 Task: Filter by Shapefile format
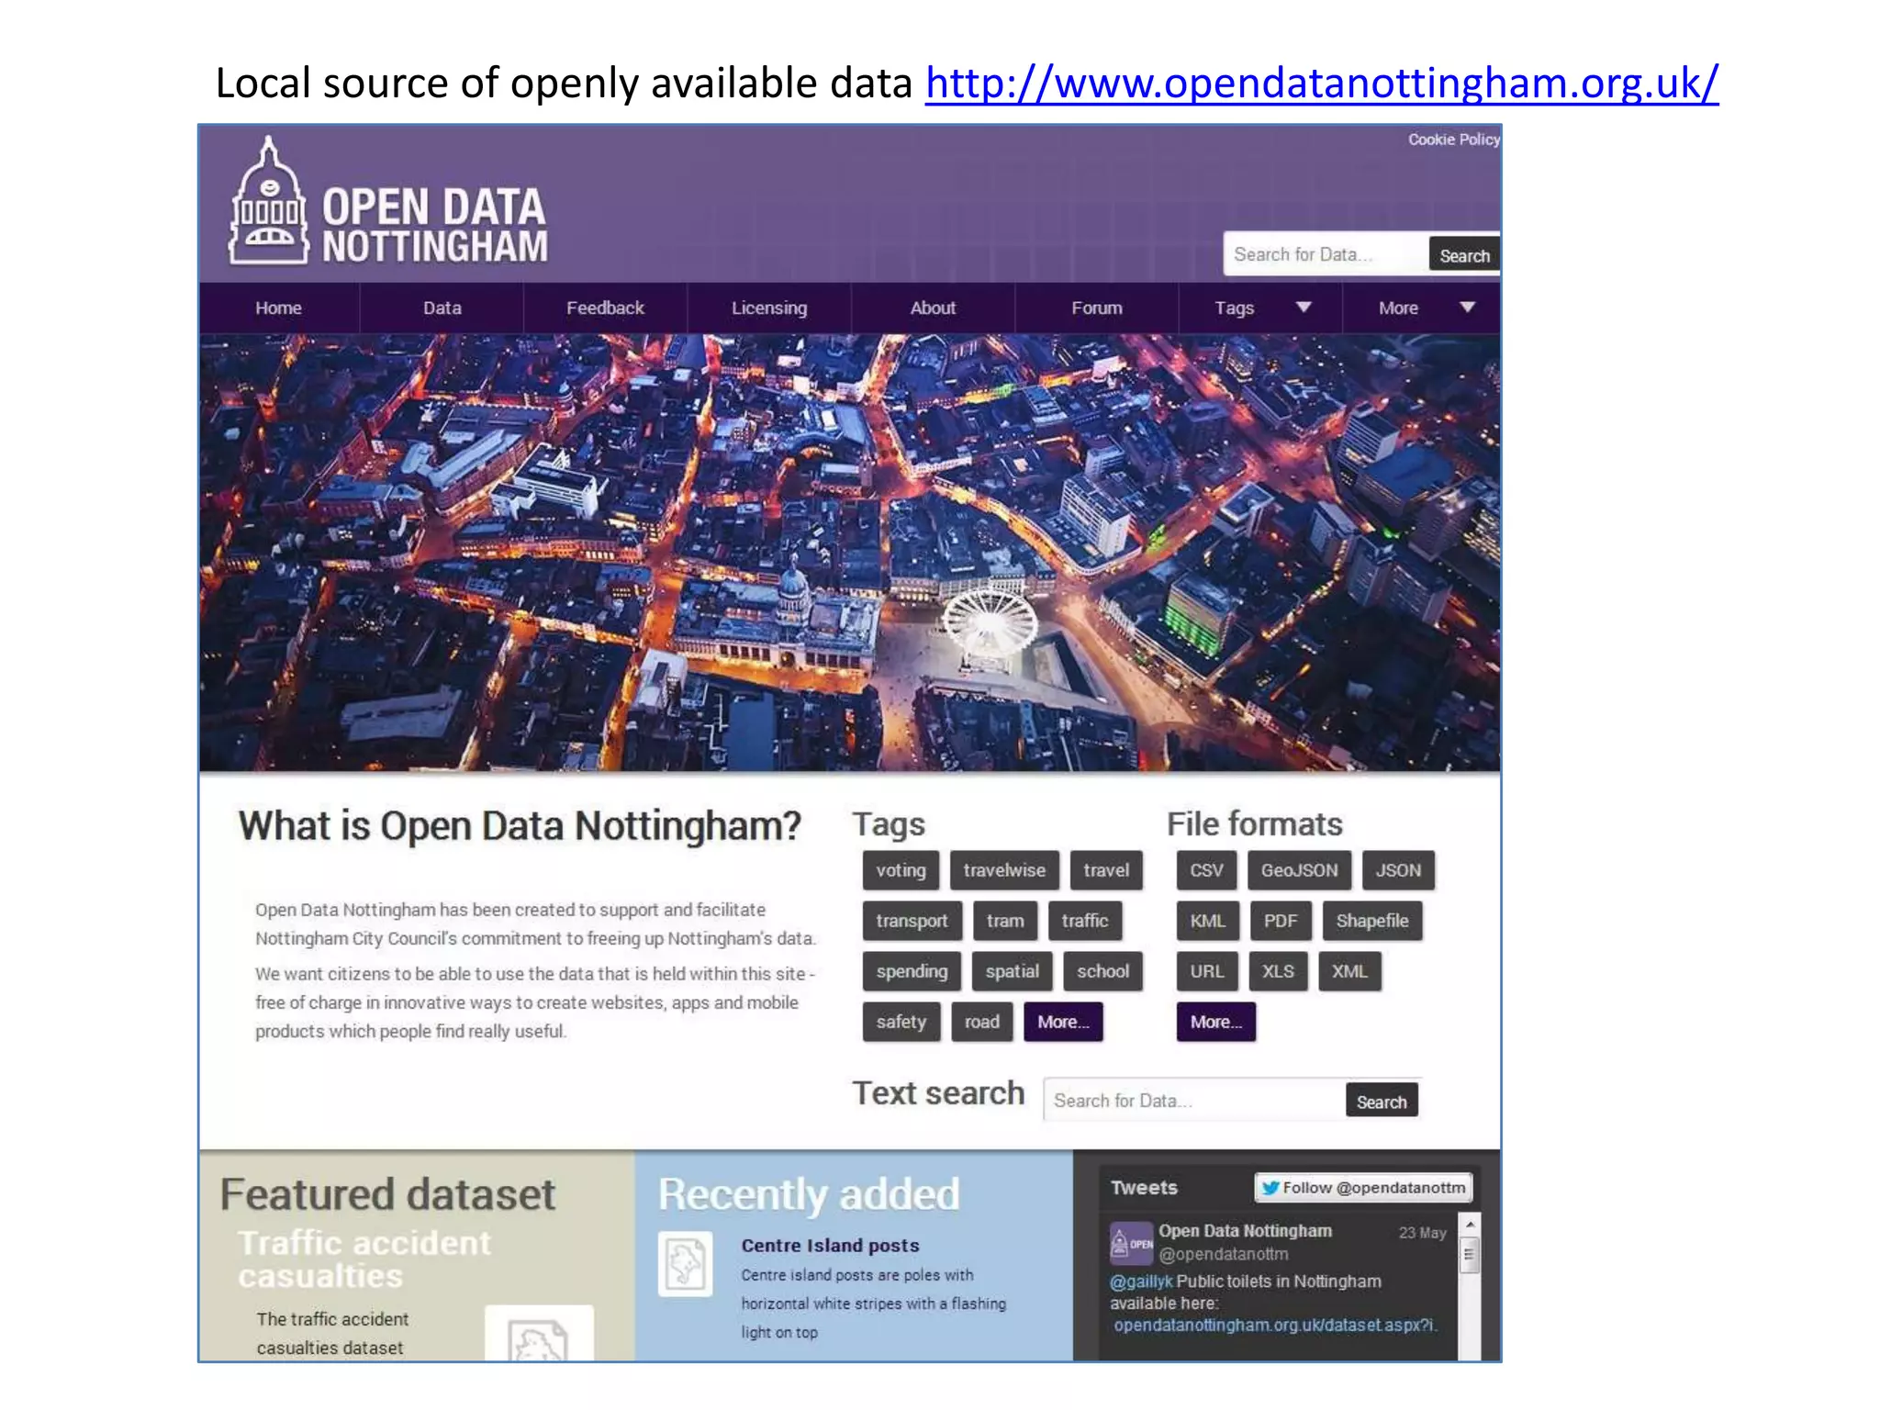(x=1372, y=921)
